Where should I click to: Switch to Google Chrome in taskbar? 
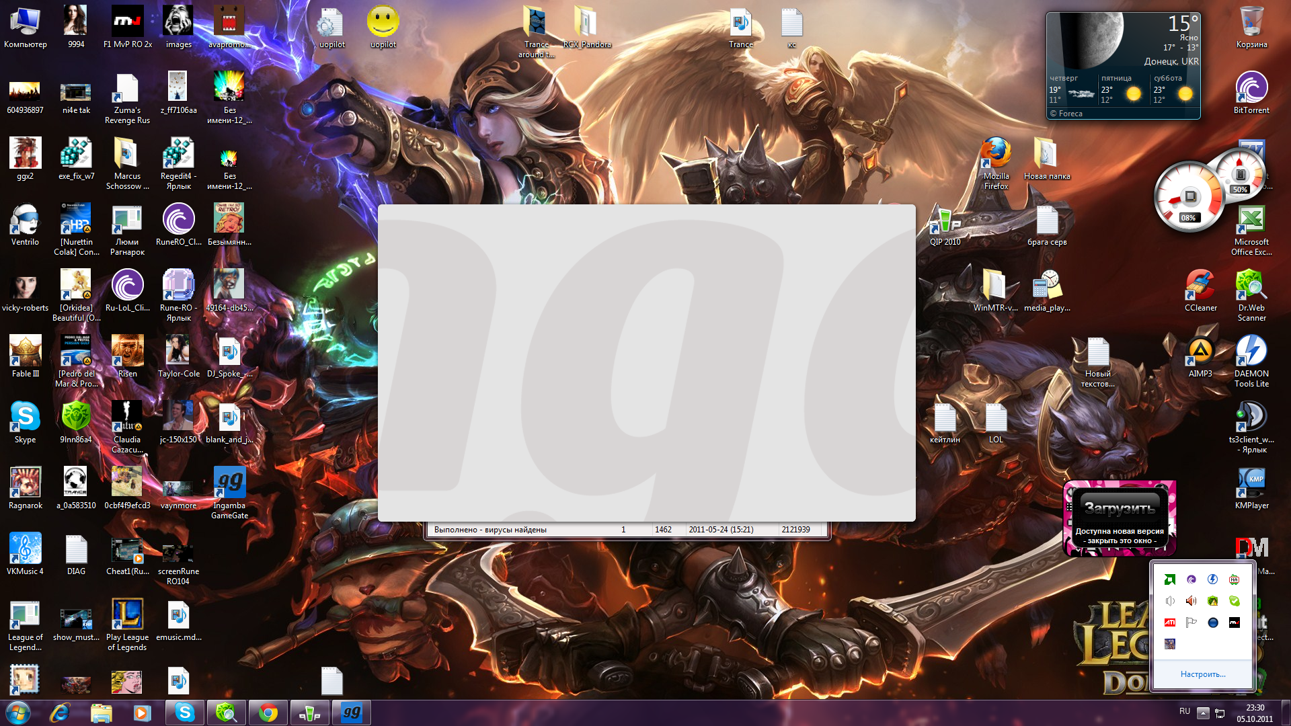pyautogui.click(x=268, y=713)
